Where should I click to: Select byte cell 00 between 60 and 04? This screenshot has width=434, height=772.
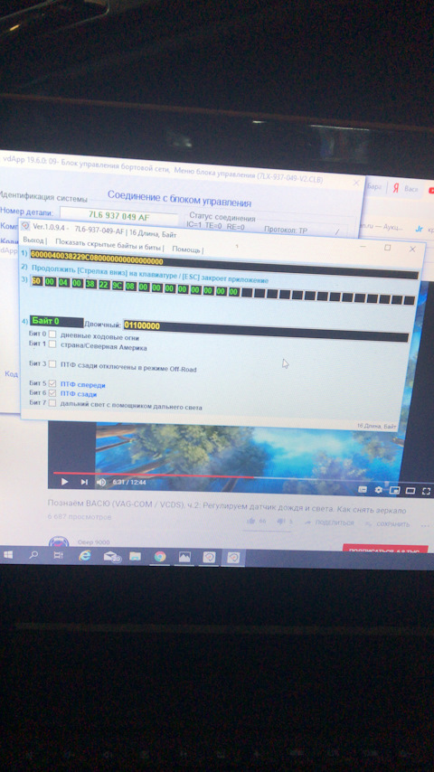click(50, 282)
